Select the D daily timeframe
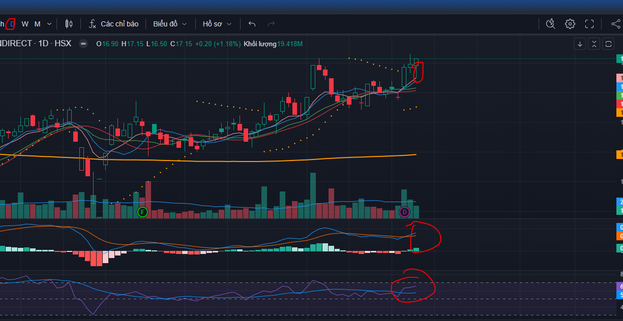The image size is (623, 321). 13,24
